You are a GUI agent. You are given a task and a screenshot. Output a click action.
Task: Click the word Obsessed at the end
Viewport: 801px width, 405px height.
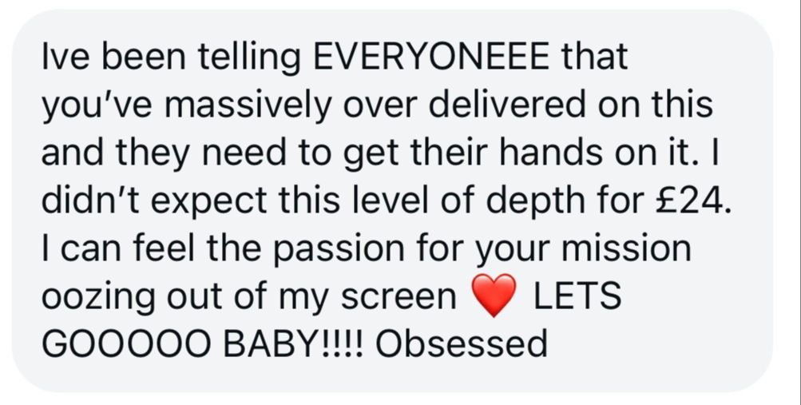pyautogui.click(x=462, y=344)
